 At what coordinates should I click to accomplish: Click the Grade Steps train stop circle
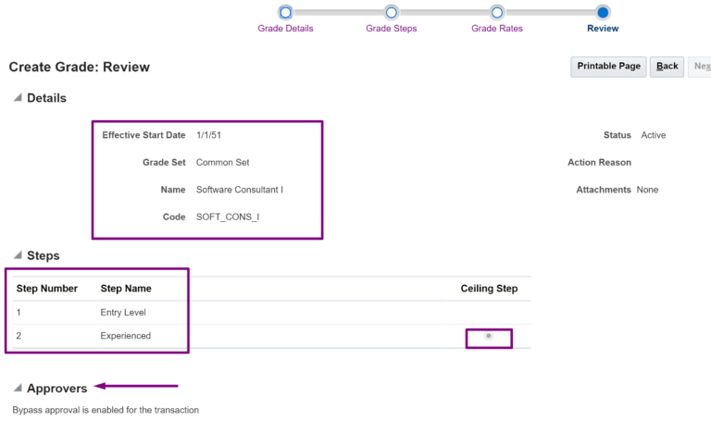point(391,12)
